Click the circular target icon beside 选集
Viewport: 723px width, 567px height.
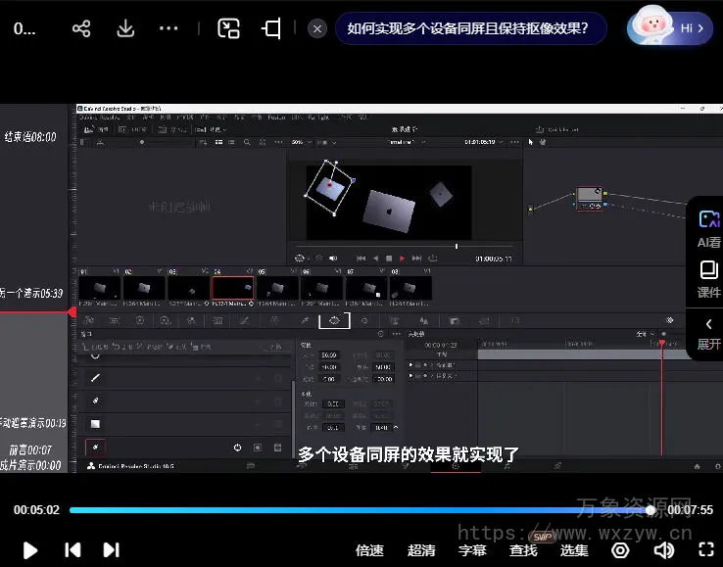[x=620, y=550]
